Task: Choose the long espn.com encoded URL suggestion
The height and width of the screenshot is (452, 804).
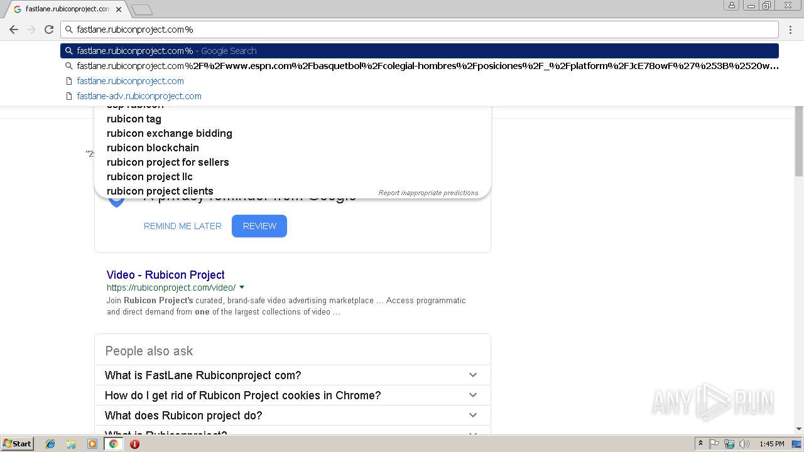Action: (420, 66)
